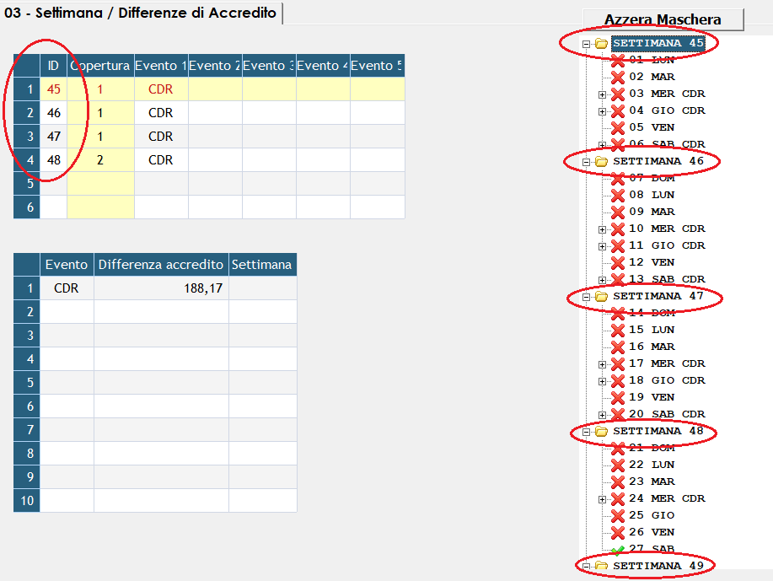The width and height of the screenshot is (773, 581).
Task: Click the red X icon beside 22 LUN
Action: tap(617, 465)
